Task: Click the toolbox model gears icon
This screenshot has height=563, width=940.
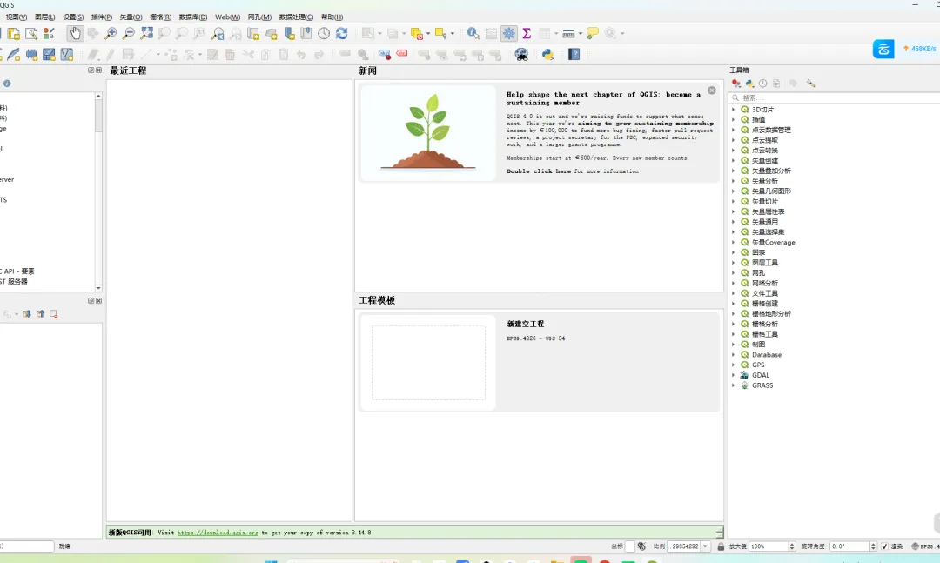Action: tap(736, 84)
